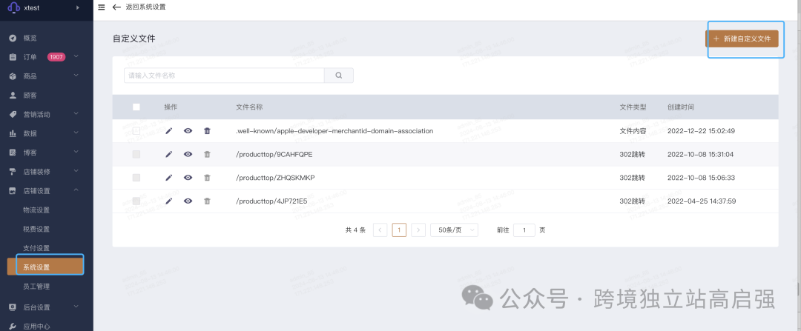801x331 pixels.
Task: Click the 新建自定义文件 button
Action: [742, 39]
